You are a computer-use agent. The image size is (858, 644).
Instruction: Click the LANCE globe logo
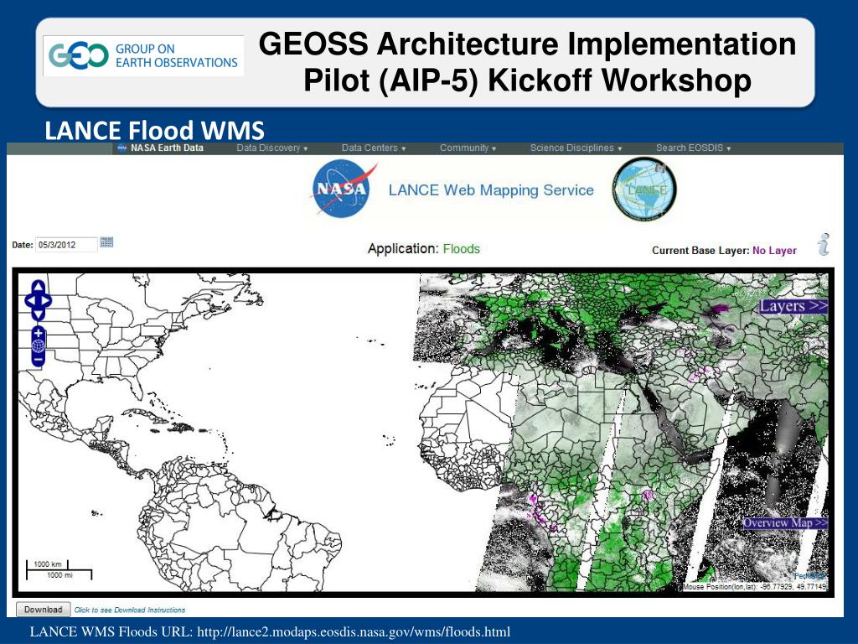point(644,190)
